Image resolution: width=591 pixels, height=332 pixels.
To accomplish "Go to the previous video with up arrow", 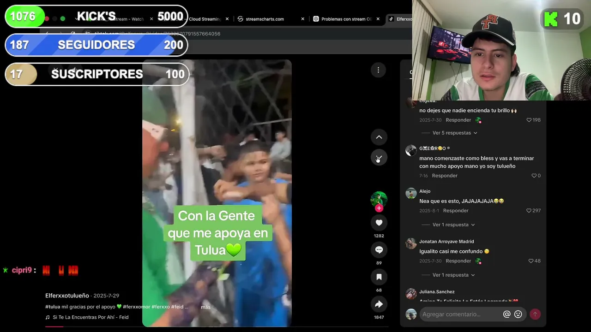I will (x=379, y=137).
